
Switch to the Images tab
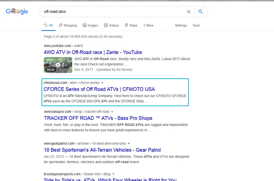coord(90,25)
